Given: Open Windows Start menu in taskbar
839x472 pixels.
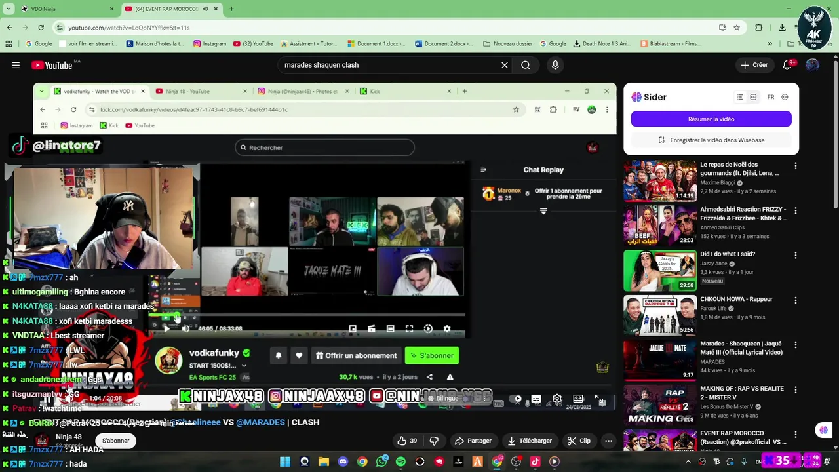Looking at the screenshot, I should coord(285,462).
